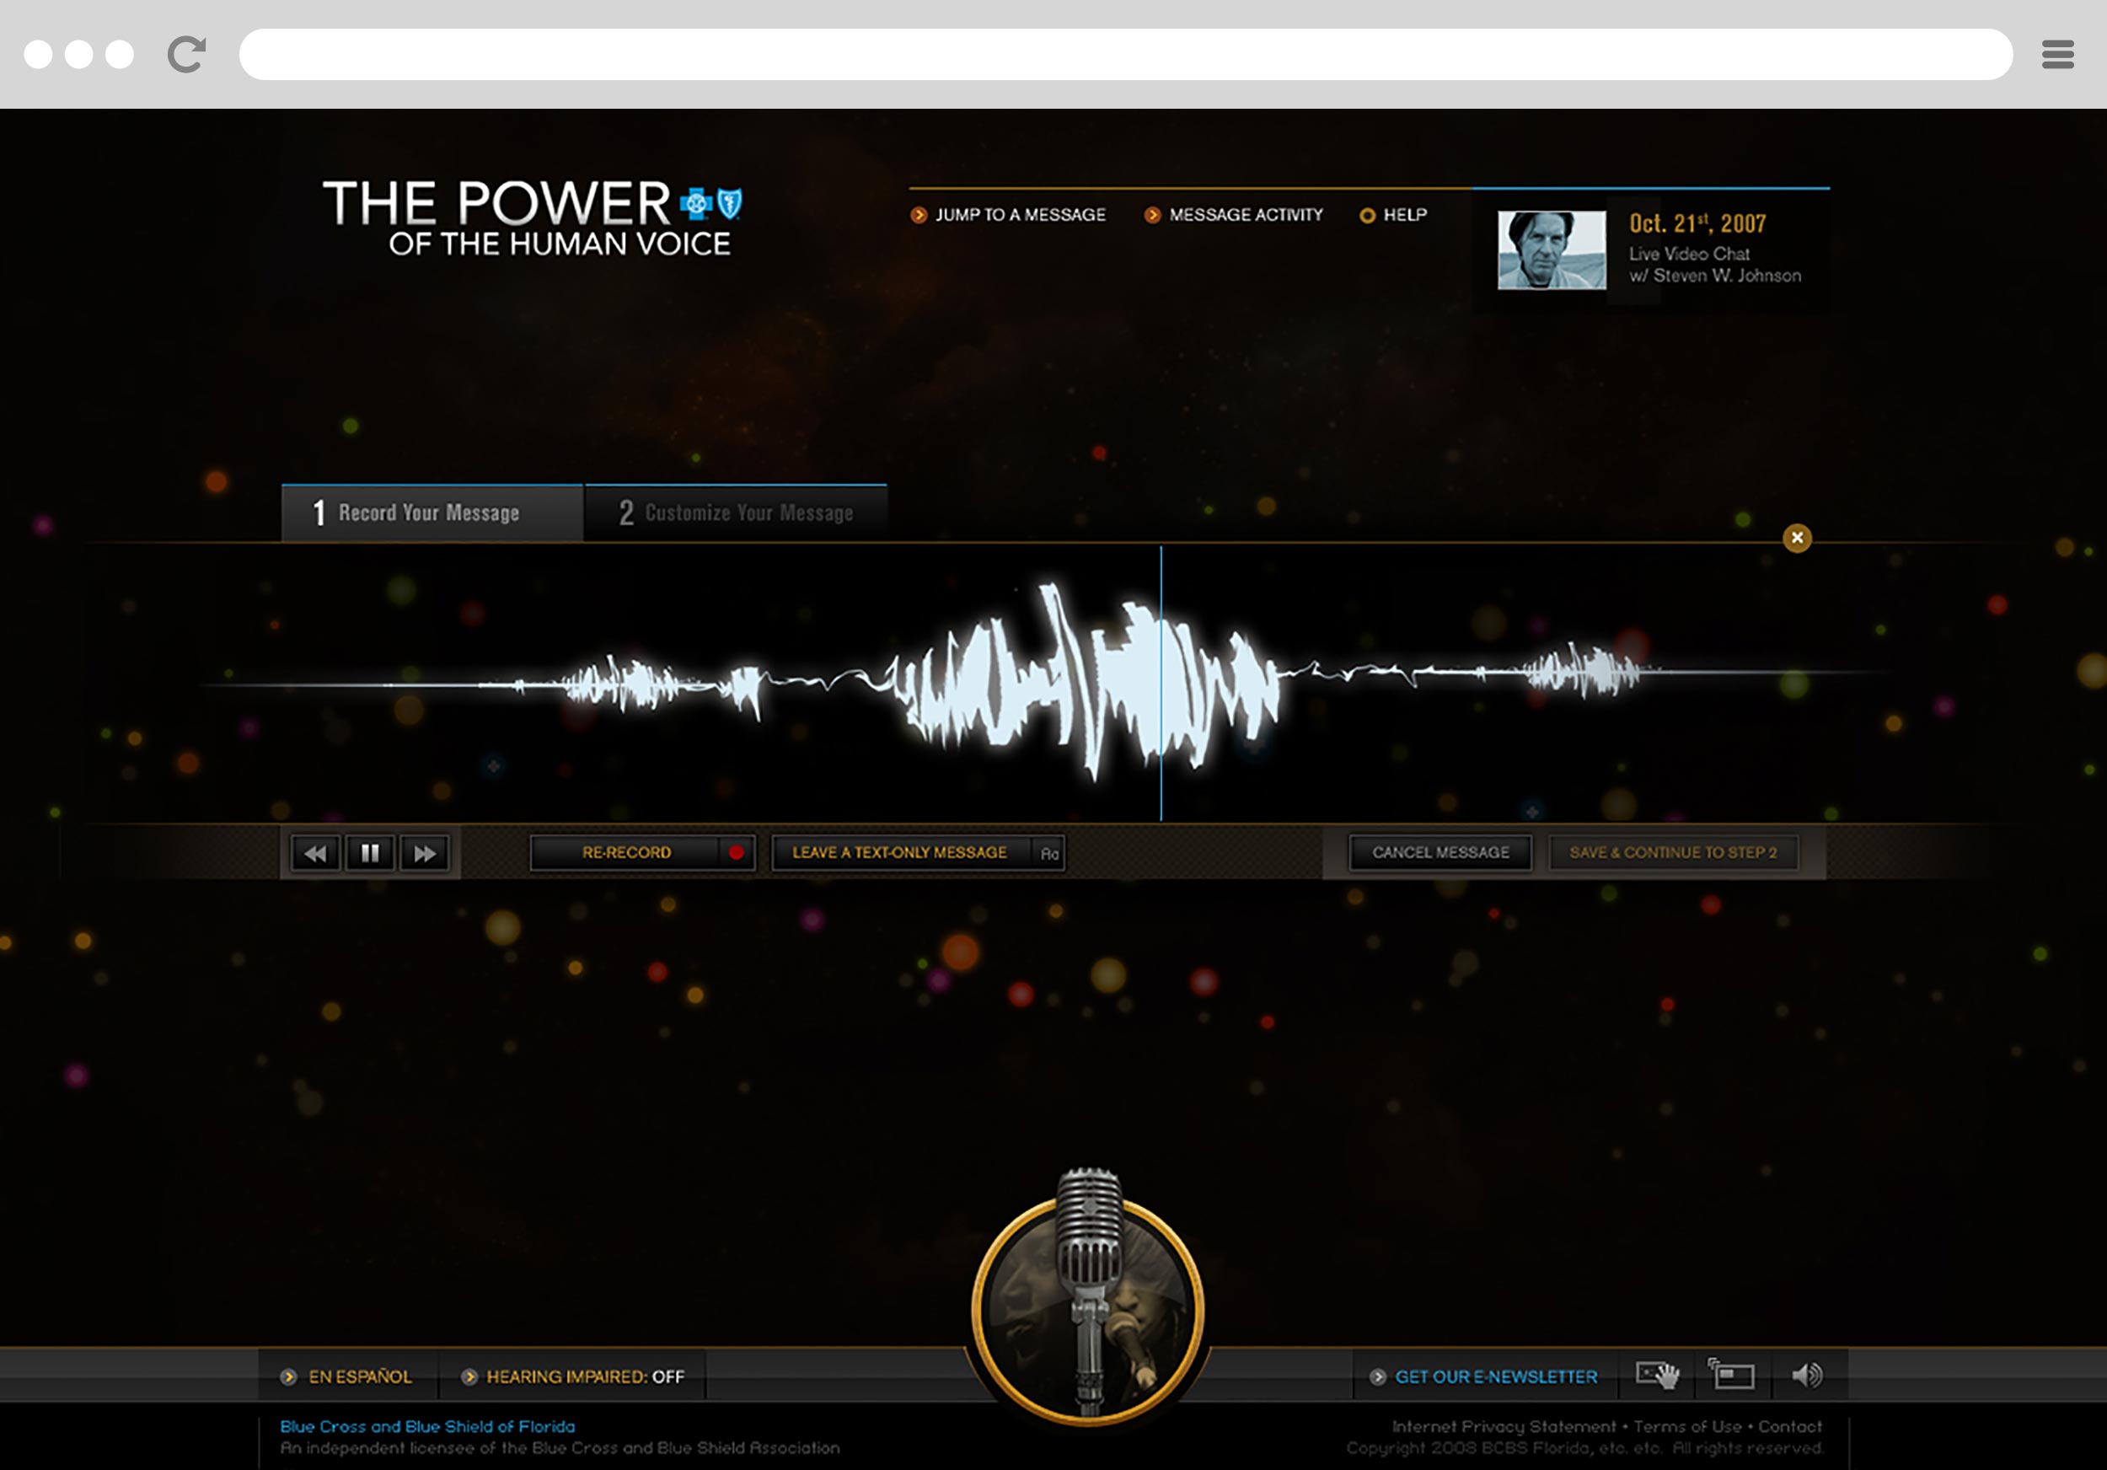Click the blue playhead on waveform
The width and height of the screenshot is (2107, 1470).
point(1161,684)
